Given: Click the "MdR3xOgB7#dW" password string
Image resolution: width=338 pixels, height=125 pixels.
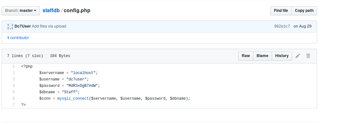Looking at the screenshot, I should click(x=82, y=86).
